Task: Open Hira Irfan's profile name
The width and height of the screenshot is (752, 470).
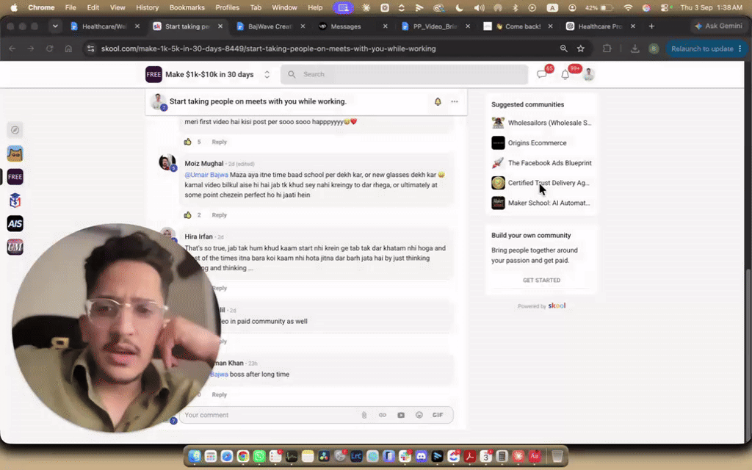Action: tap(198, 236)
